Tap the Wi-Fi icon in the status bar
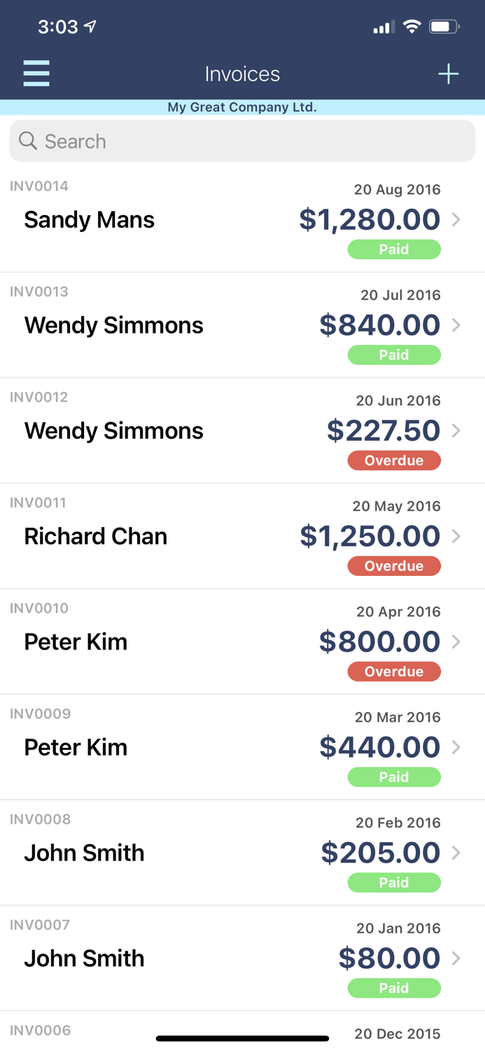 (412, 27)
